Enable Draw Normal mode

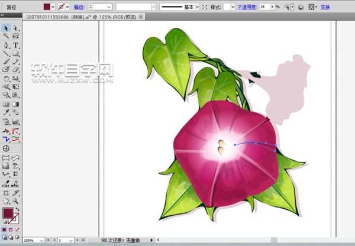(4, 237)
